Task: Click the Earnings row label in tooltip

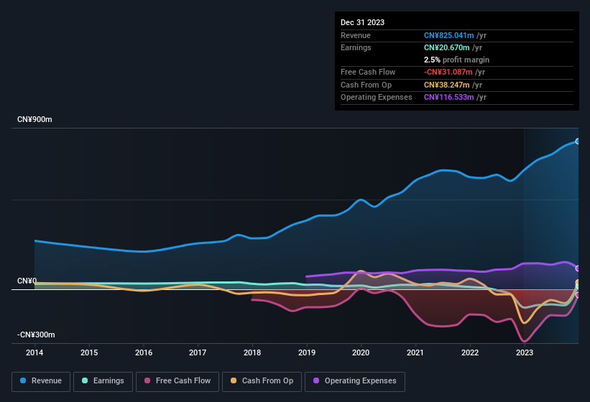Action: [x=356, y=47]
